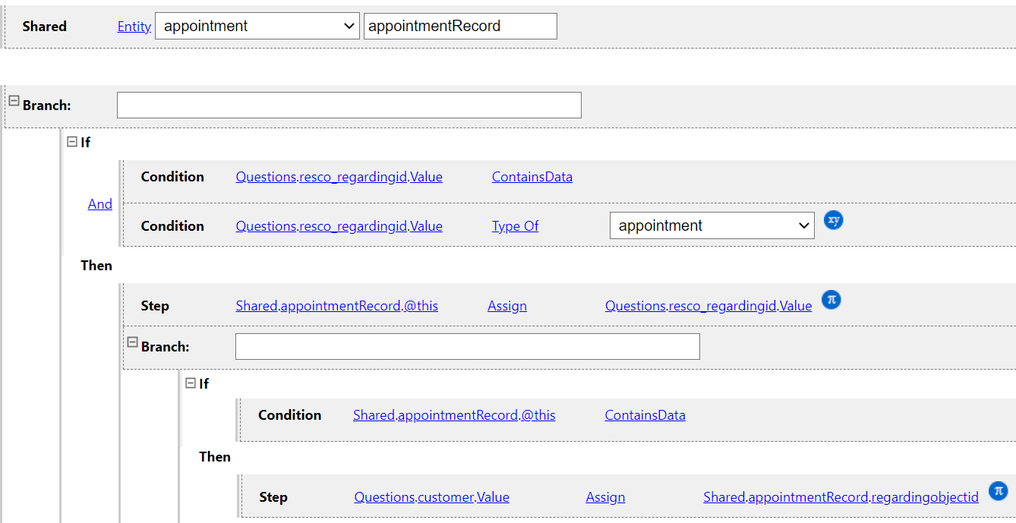Collapse the nested Branch section
The width and height of the screenshot is (1016, 523).
[x=131, y=342]
